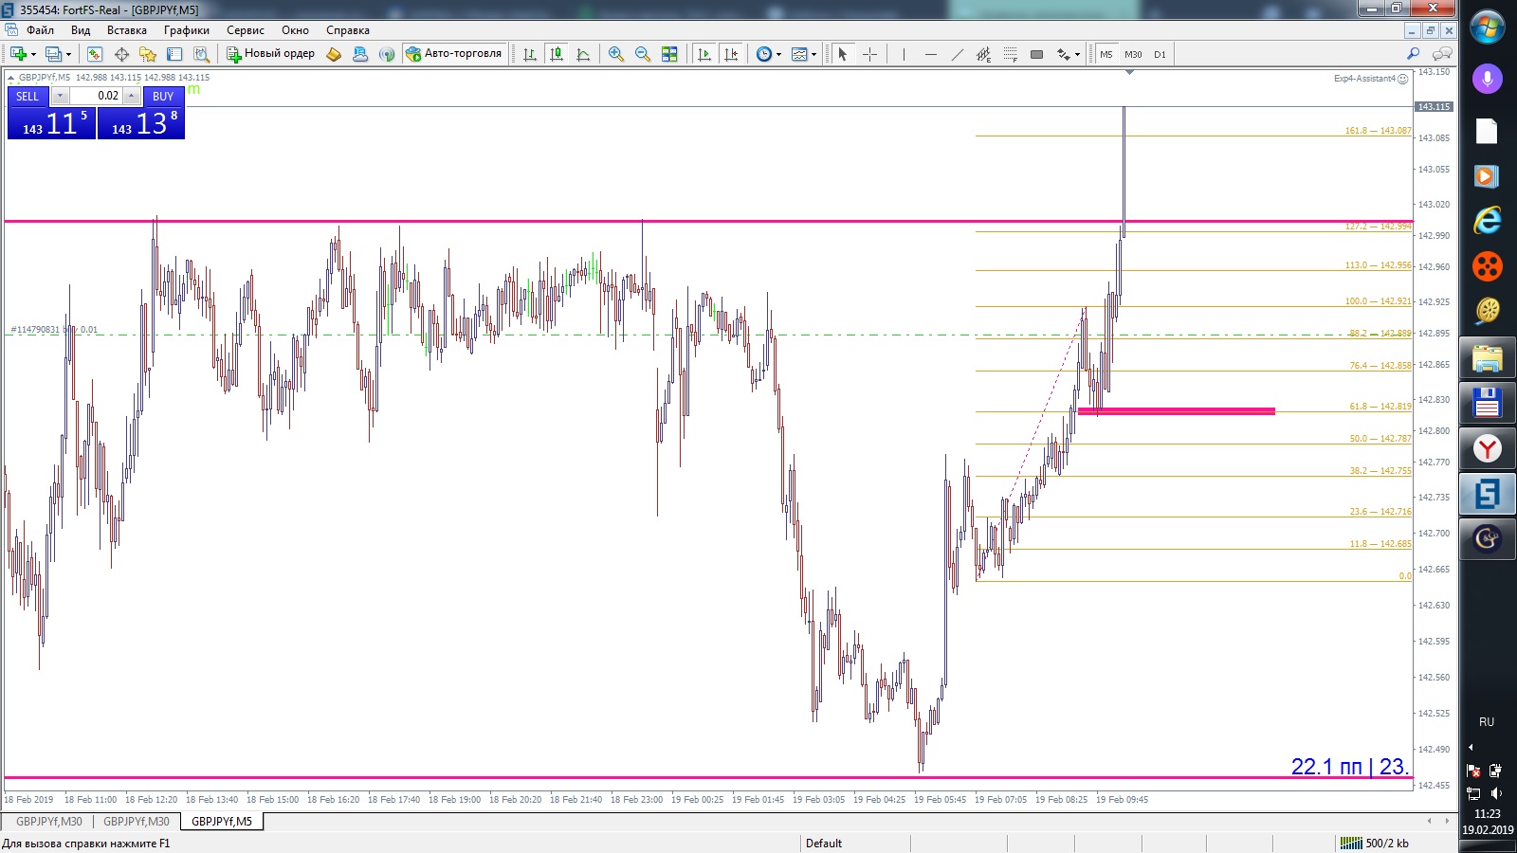Click the 500/2 kb connection status
1517x853 pixels.
[x=1375, y=844]
